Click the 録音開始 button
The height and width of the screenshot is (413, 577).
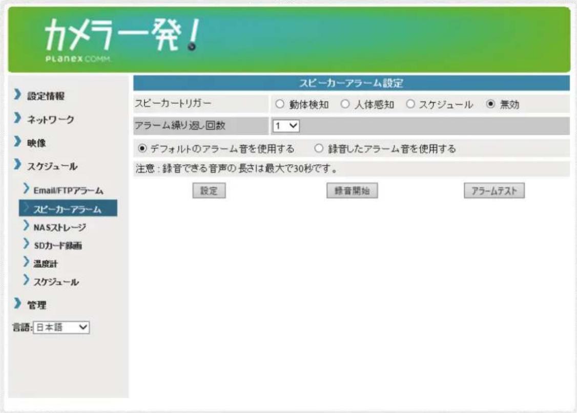pos(352,191)
